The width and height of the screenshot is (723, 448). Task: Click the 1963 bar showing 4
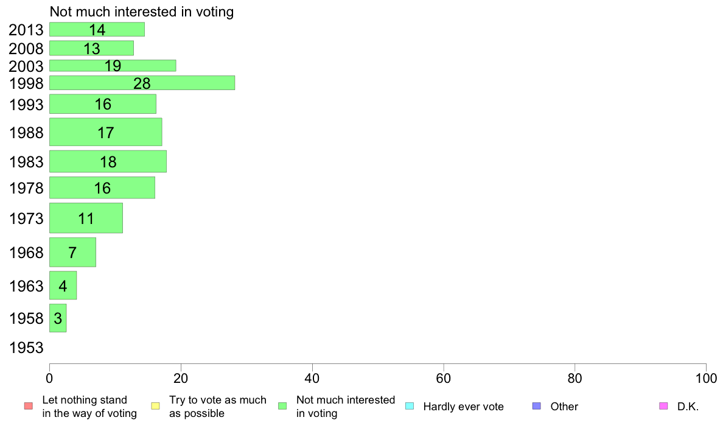(63, 285)
